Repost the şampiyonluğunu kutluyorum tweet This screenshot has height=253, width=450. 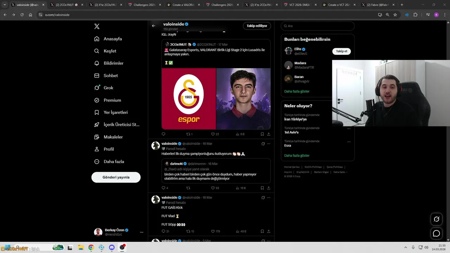(x=188, y=188)
